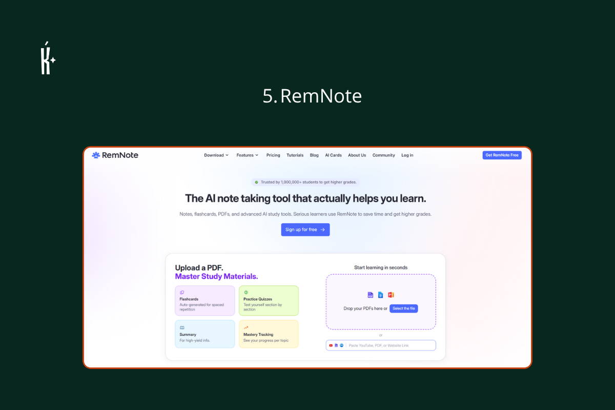Click the '5. RemNote' title text

coord(312,96)
